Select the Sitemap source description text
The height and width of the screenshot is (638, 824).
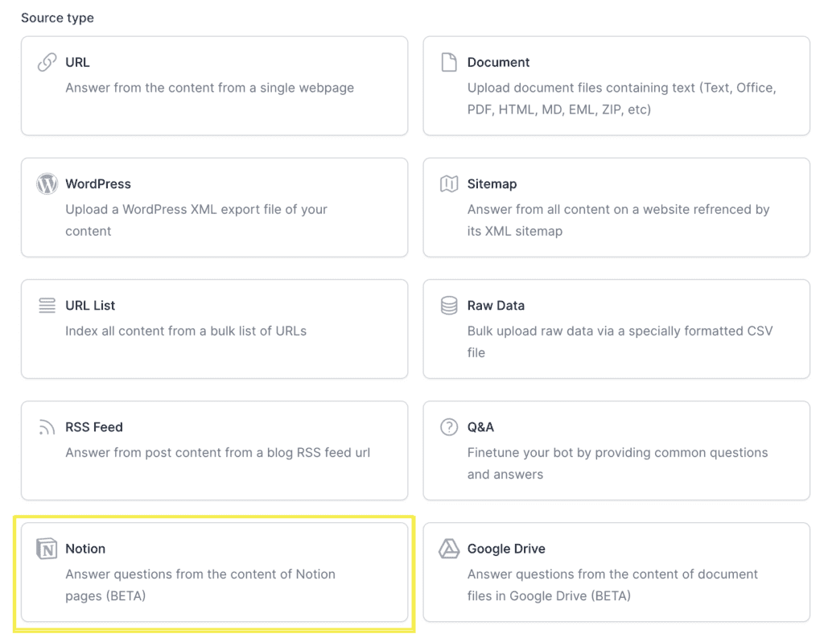point(618,220)
